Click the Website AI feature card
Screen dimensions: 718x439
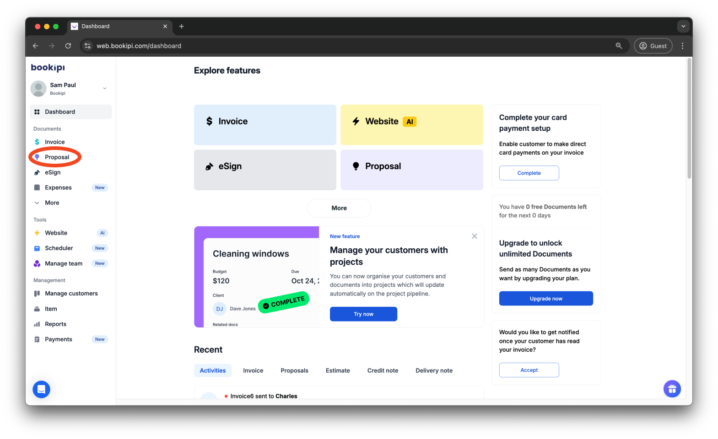click(x=411, y=125)
